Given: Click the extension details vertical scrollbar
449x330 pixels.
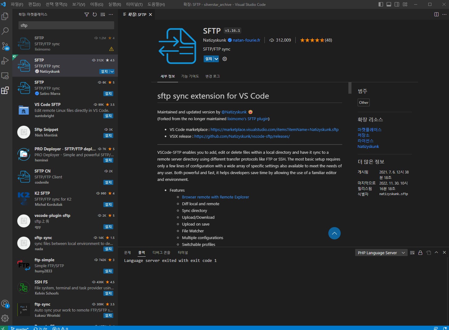Looking at the screenshot, I should tap(350, 88).
